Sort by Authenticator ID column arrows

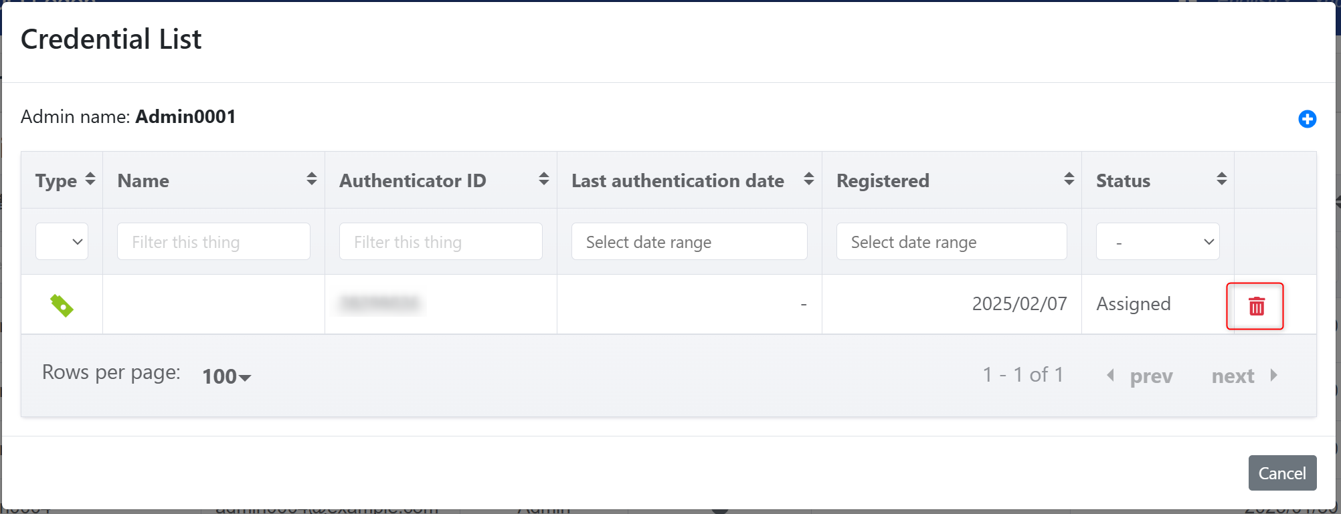point(544,179)
